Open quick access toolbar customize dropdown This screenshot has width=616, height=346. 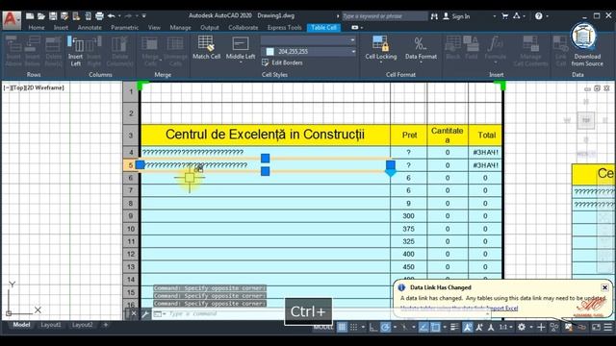click(x=143, y=16)
